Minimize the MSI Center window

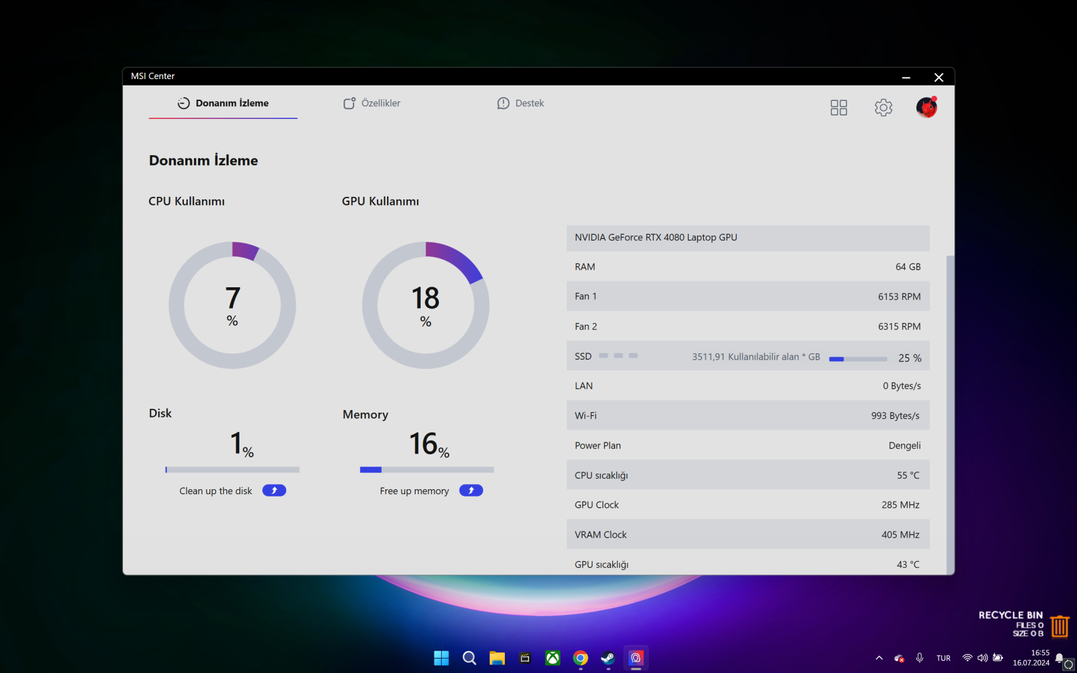pyautogui.click(x=906, y=77)
